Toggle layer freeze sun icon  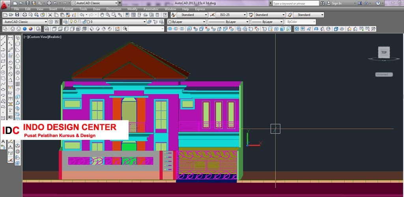pyautogui.click(x=75, y=22)
